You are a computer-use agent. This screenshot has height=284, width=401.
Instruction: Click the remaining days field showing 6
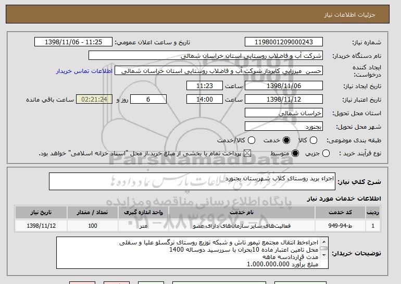[148, 100]
